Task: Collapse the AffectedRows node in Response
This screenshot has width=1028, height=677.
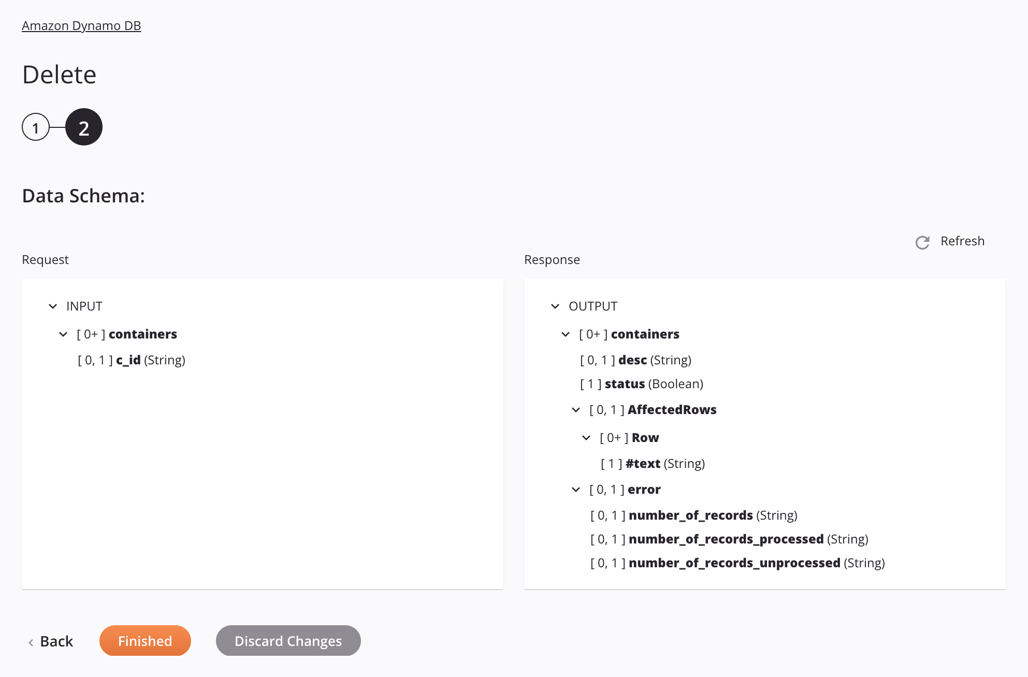Action: click(575, 409)
